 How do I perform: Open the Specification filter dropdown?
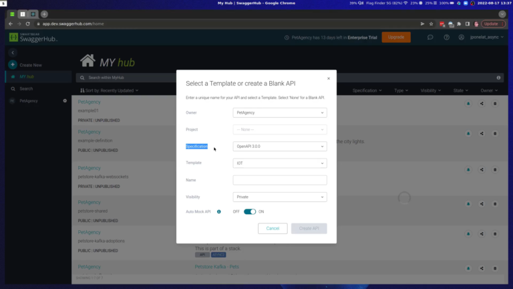point(367,91)
